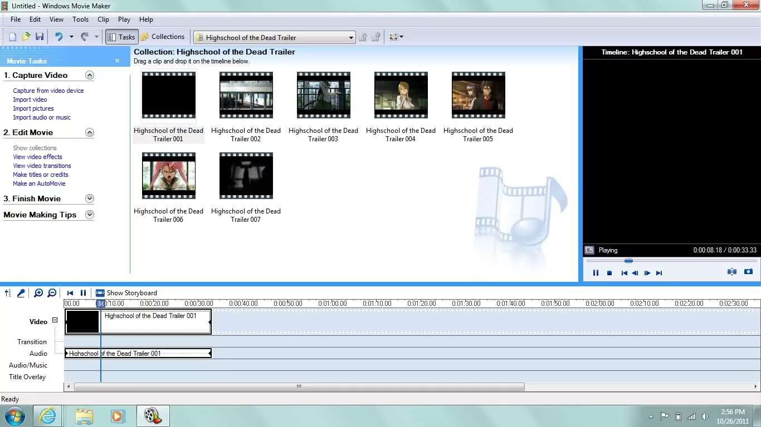Close the Movie Tasks pane

(117, 61)
